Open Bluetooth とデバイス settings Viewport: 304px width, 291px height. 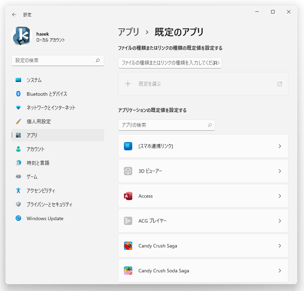pos(58,94)
